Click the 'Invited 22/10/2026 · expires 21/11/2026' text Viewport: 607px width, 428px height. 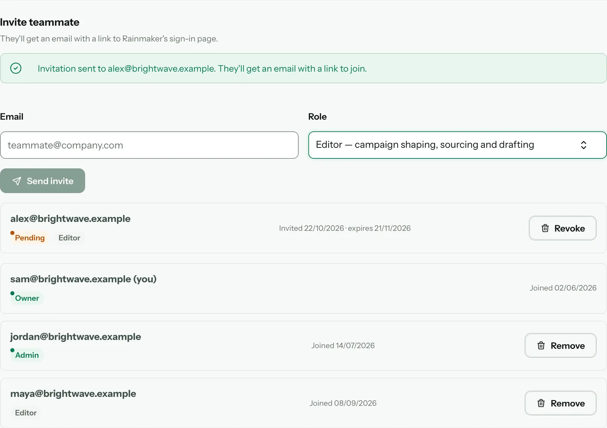pos(345,228)
